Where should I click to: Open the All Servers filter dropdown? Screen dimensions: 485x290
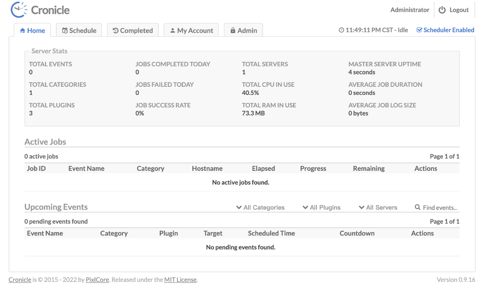pyautogui.click(x=378, y=207)
